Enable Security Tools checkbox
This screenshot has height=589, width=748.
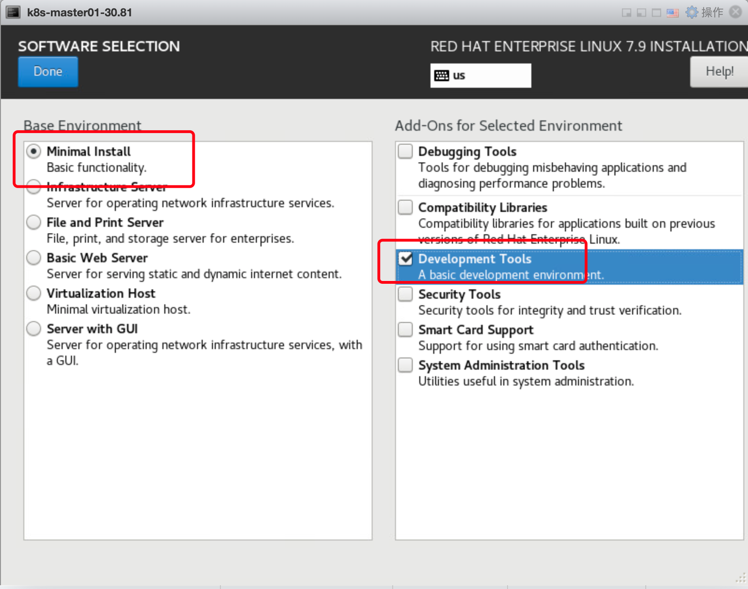[405, 294]
